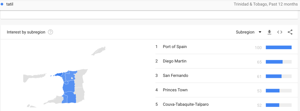Viewport: 300px width, 111px height.
Task: Click the Princes Town entry
Action: (x=175, y=90)
